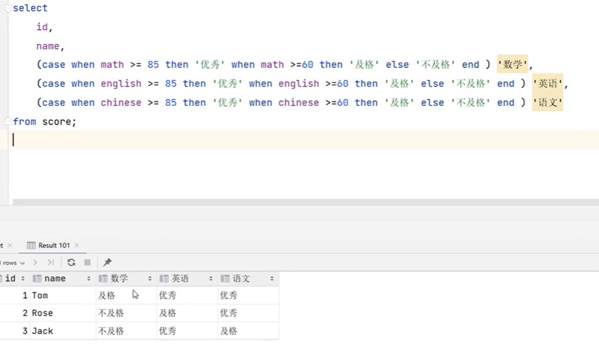Click the Reload Page refresh icon
Screen dimensions: 599x352
click(x=71, y=263)
